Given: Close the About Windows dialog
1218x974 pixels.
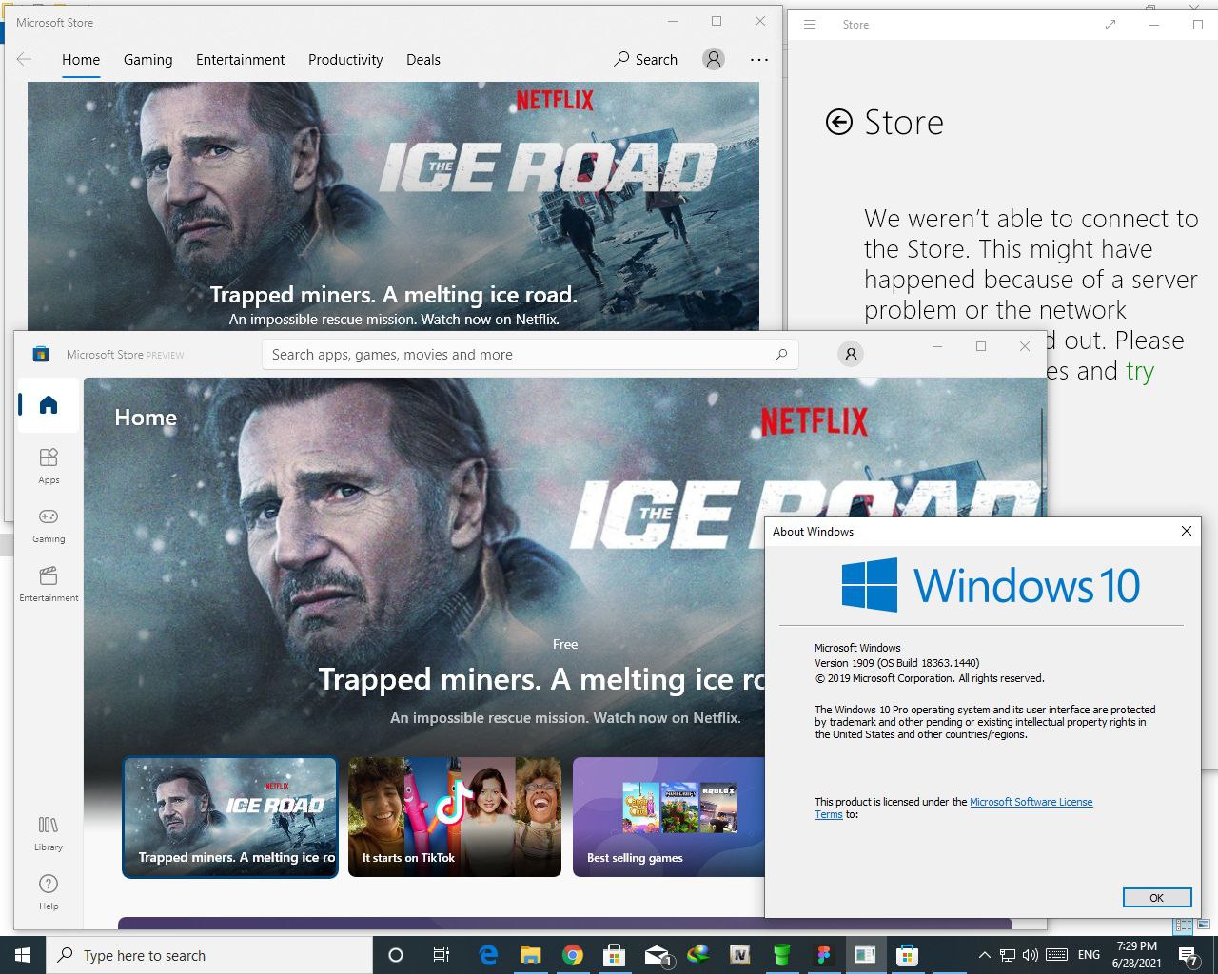Looking at the screenshot, I should coord(1186,531).
